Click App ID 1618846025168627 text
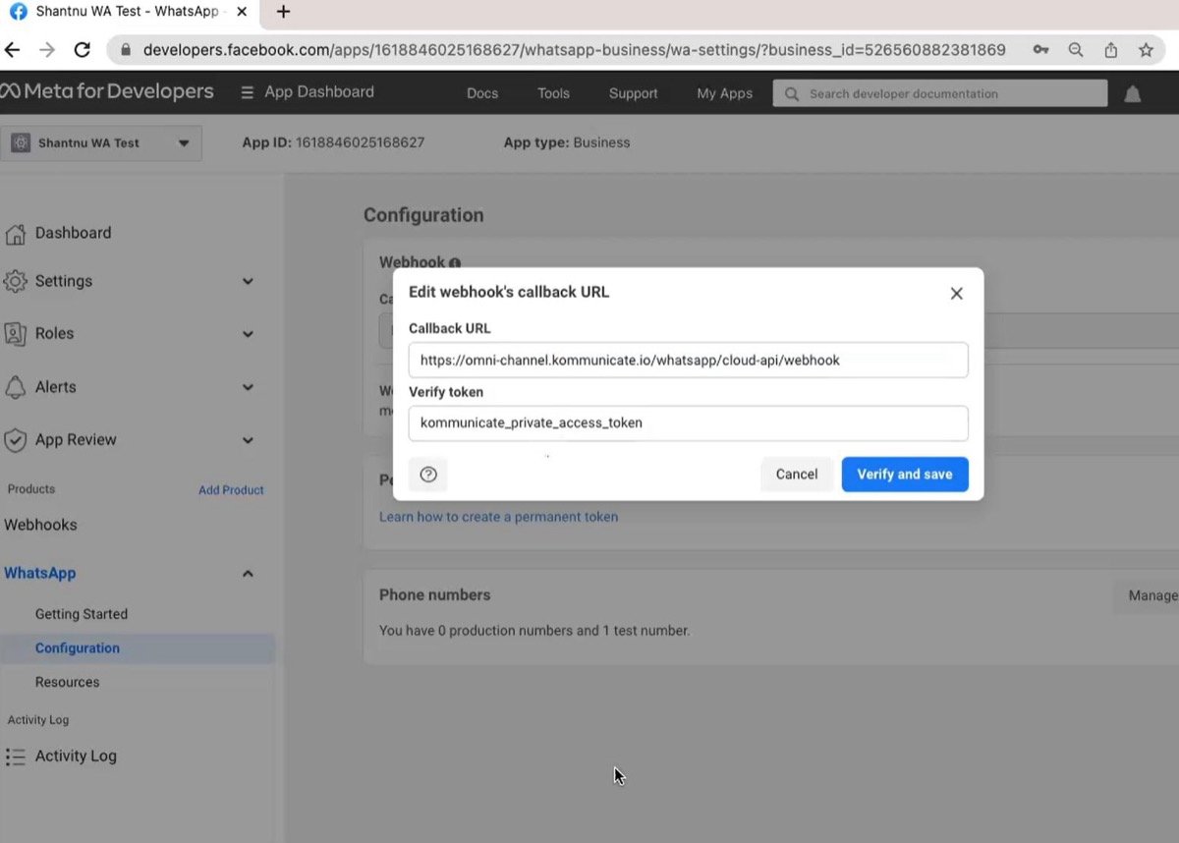Screen dimensions: 1179x843 click(x=333, y=142)
